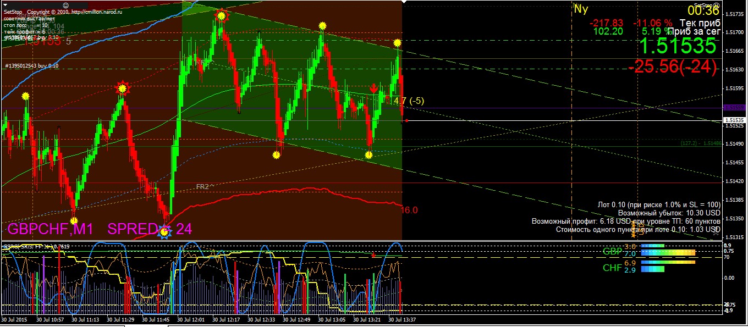Click the red down arrow signal near 4.7 (-5)

[374, 88]
